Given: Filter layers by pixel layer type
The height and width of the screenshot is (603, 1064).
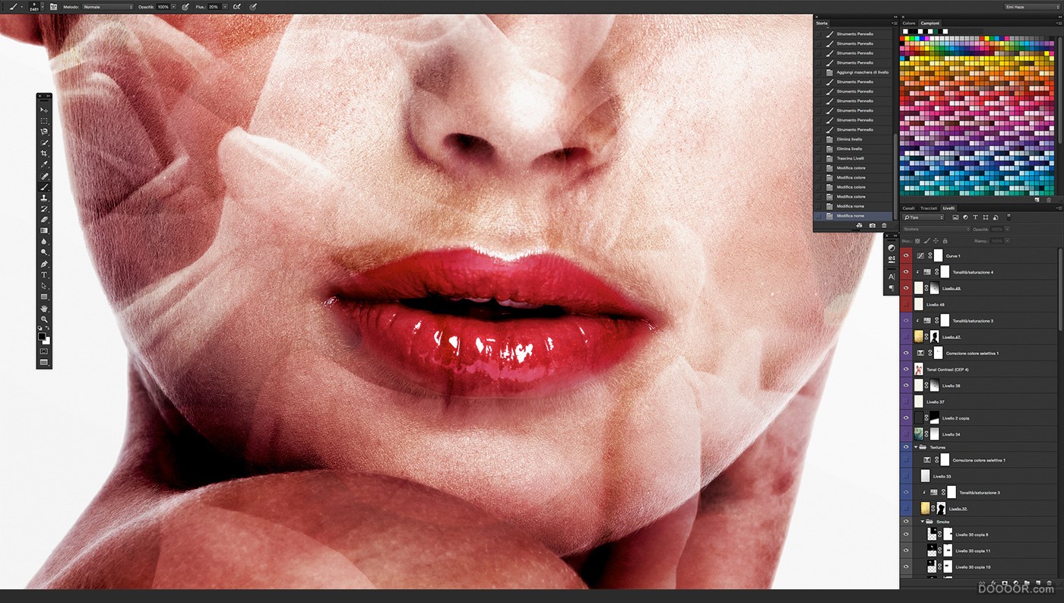Looking at the screenshot, I should [955, 217].
